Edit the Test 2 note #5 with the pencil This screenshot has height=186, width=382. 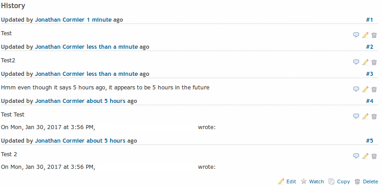pos(365,156)
